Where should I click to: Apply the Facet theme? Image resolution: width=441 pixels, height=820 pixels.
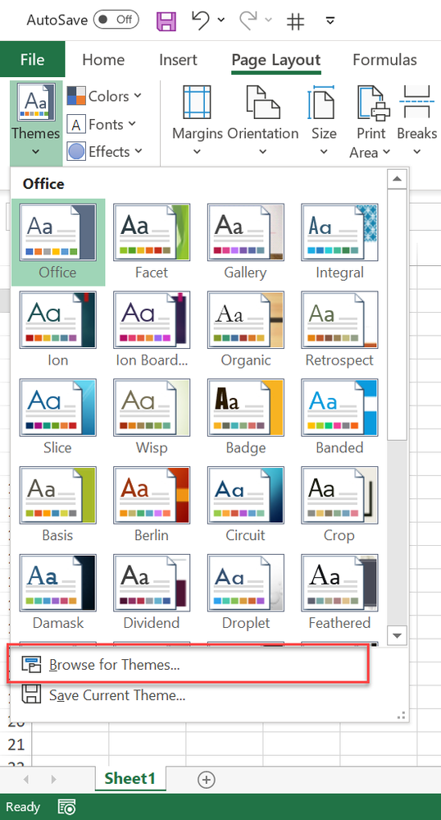152,242
